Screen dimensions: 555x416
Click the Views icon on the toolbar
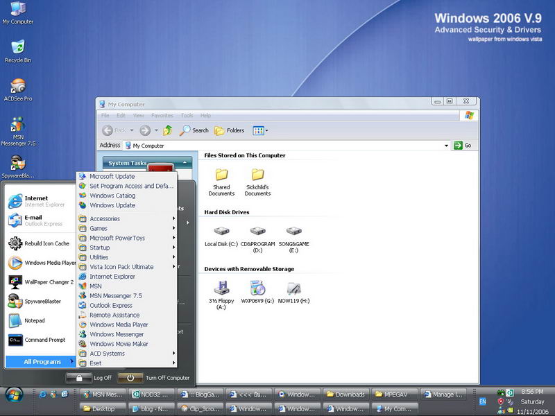257,130
